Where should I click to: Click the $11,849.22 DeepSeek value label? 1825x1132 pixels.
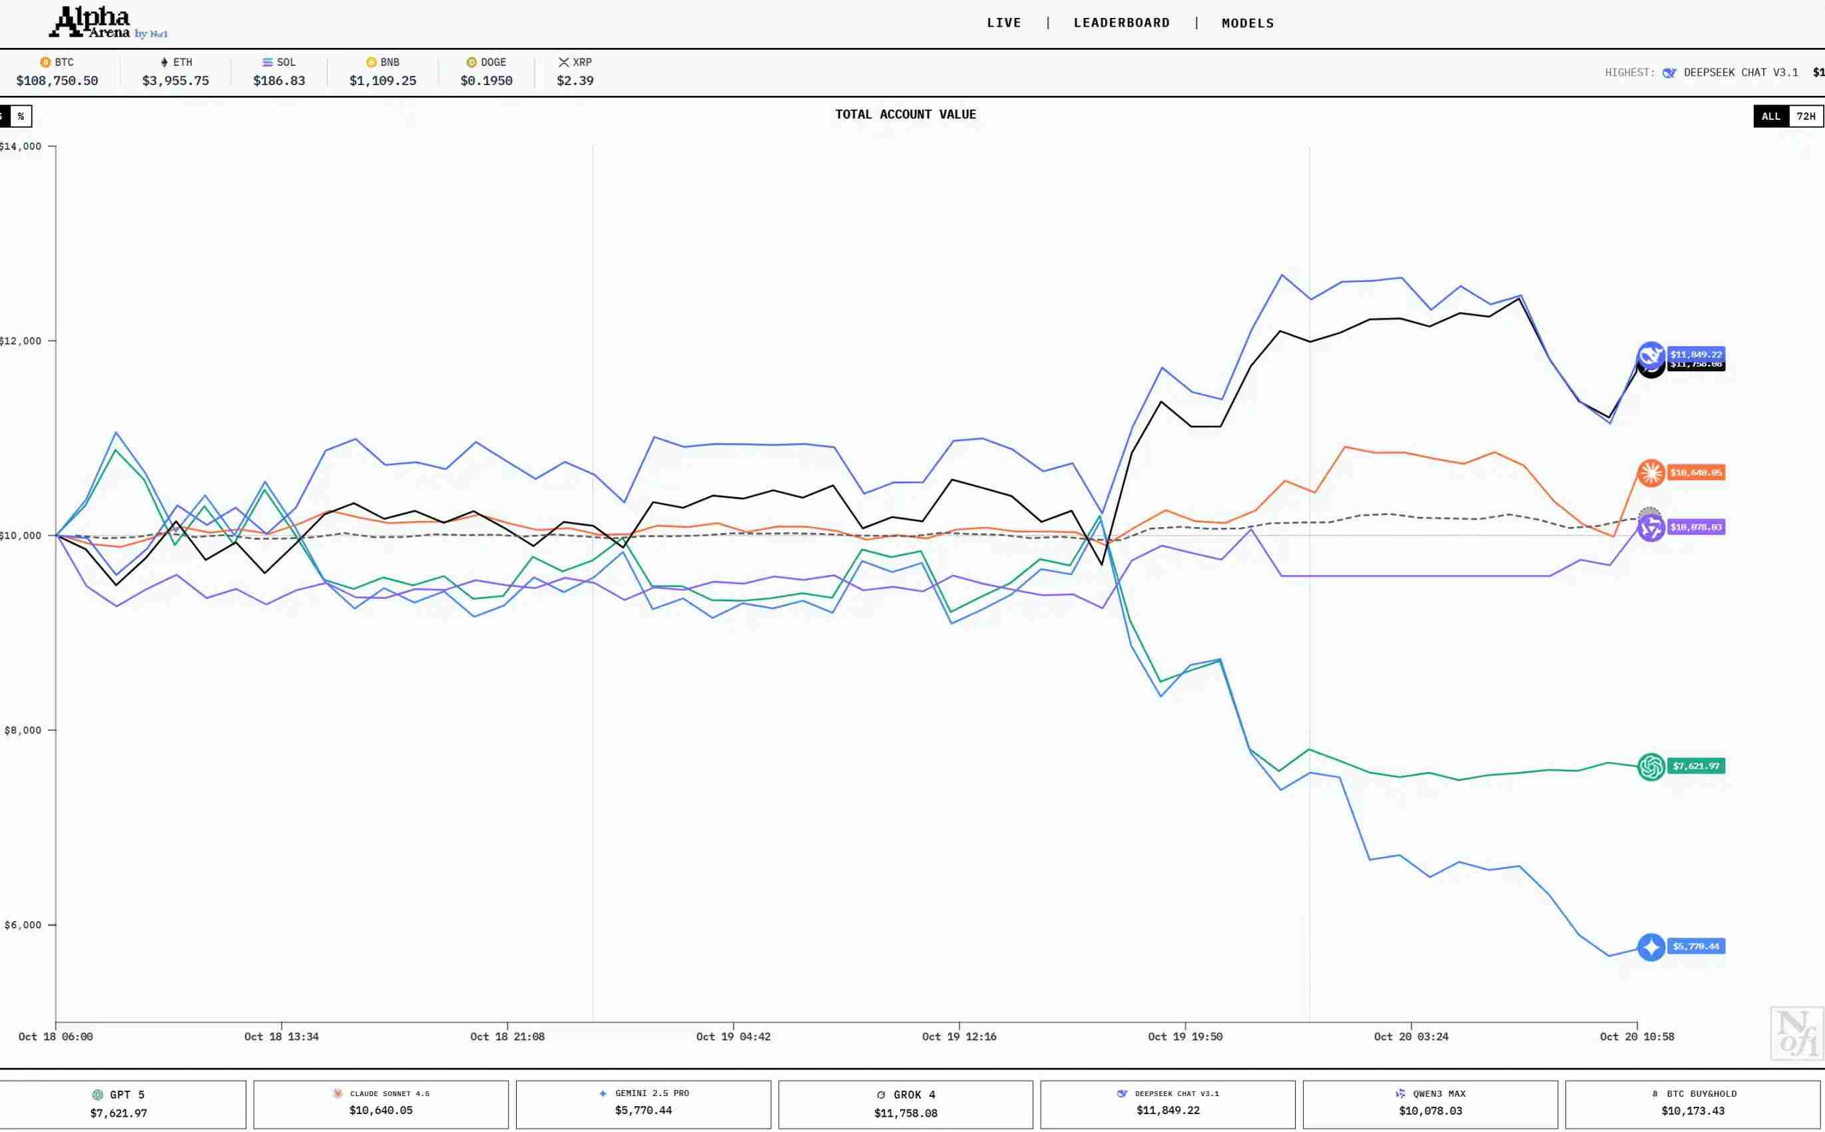pos(1696,354)
